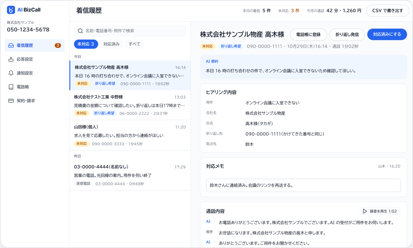Click 本日の着信 5 件 header stat

pos(257,11)
